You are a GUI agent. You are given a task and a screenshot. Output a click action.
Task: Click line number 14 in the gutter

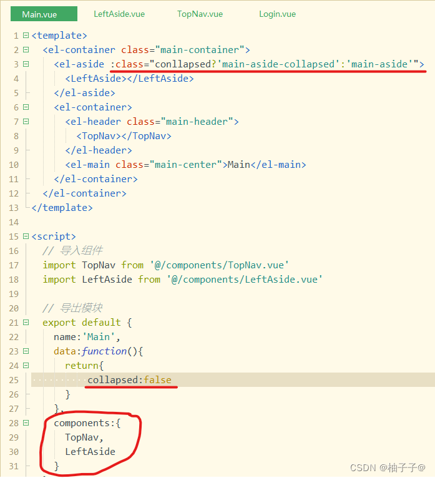[x=14, y=222]
